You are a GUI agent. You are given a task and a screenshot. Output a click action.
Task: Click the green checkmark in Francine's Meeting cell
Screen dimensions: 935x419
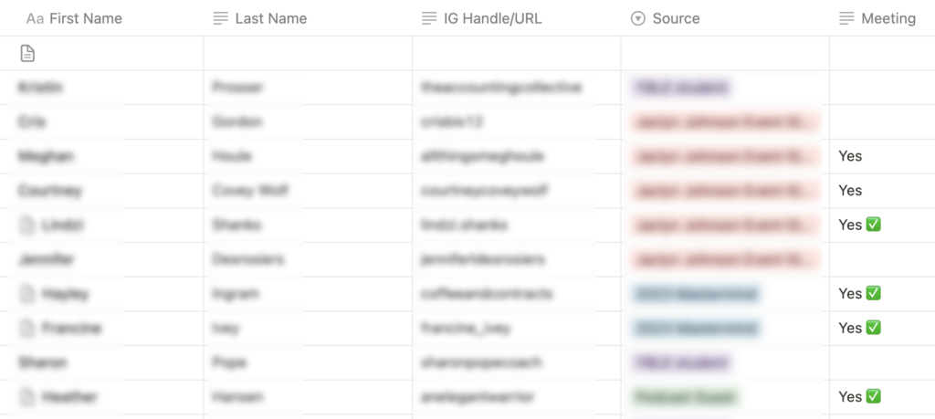(873, 328)
